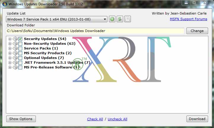Click the Security Updates package icon
The image size is (214, 128).
[15, 39]
